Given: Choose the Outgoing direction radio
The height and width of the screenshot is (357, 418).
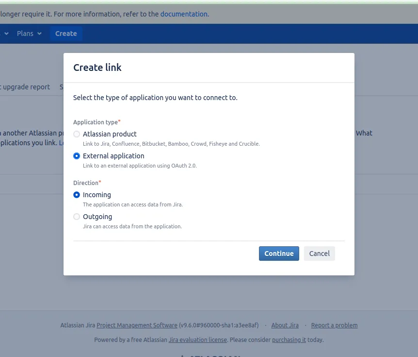Looking at the screenshot, I should [77, 217].
